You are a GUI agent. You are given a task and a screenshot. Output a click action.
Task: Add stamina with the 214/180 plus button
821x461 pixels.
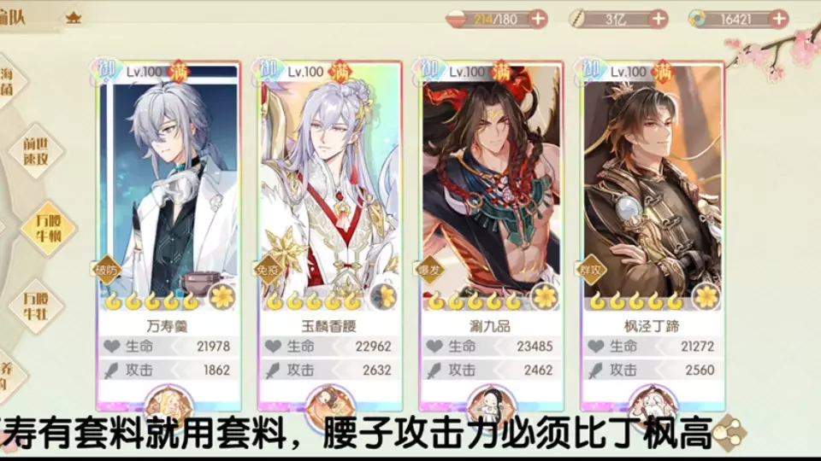click(x=538, y=20)
